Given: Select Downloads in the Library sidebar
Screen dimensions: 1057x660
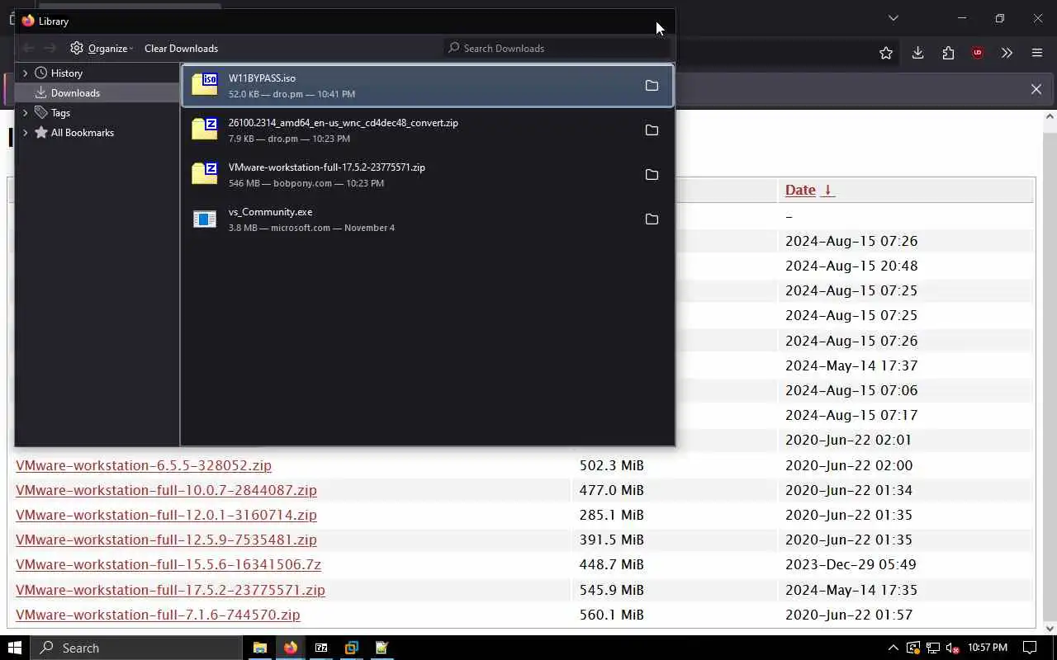Looking at the screenshot, I should pyautogui.click(x=97, y=93).
